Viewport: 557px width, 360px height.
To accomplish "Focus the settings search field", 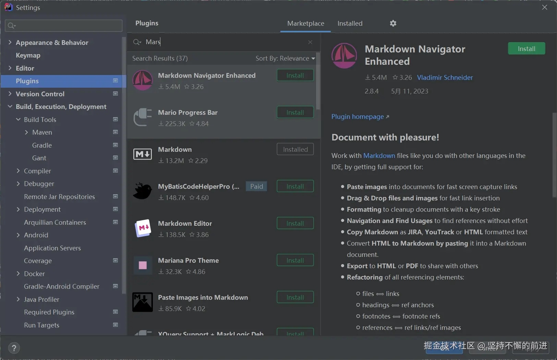I will pos(64,26).
